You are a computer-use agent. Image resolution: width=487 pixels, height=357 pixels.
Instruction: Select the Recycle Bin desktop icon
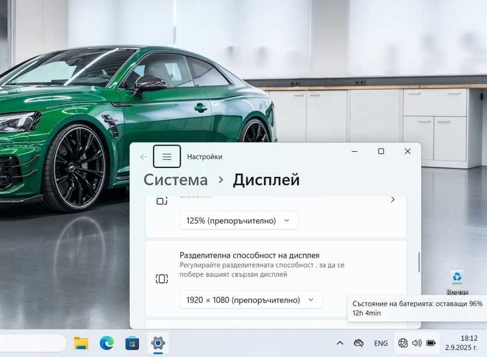point(457,282)
